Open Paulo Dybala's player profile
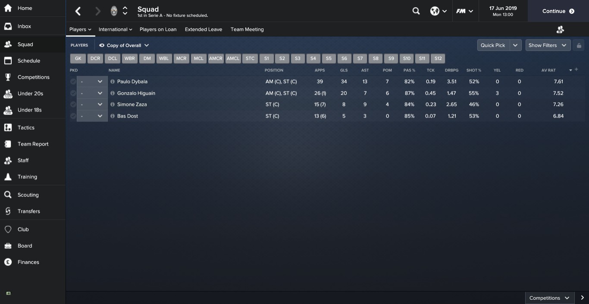This screenshot has height=304, width=589. coord(132,81)
